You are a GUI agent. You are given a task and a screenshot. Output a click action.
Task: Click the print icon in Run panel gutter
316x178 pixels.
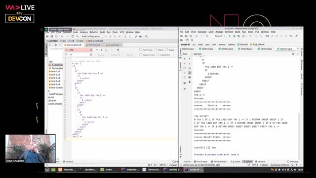(190, 77)
